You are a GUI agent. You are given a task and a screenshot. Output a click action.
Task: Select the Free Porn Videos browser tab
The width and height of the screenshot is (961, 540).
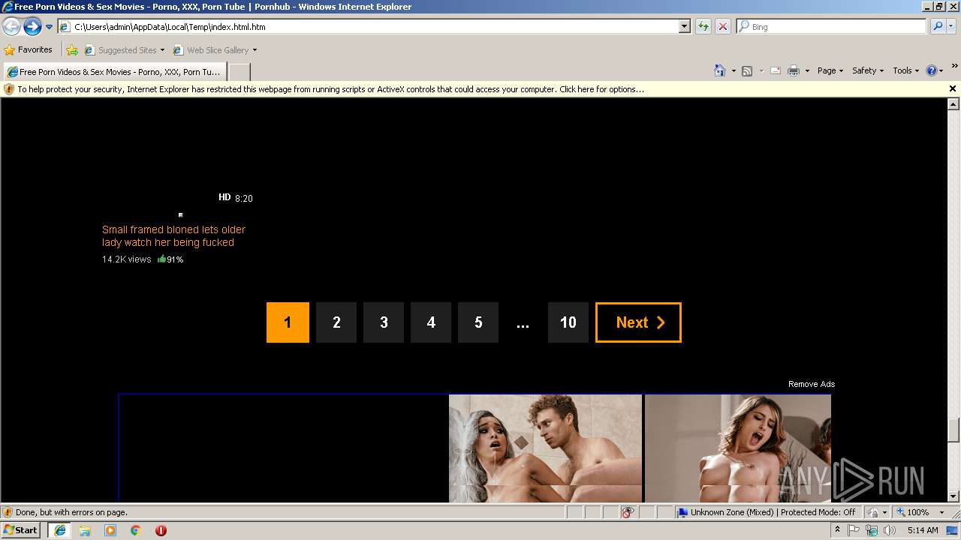[x=114, y=72]
